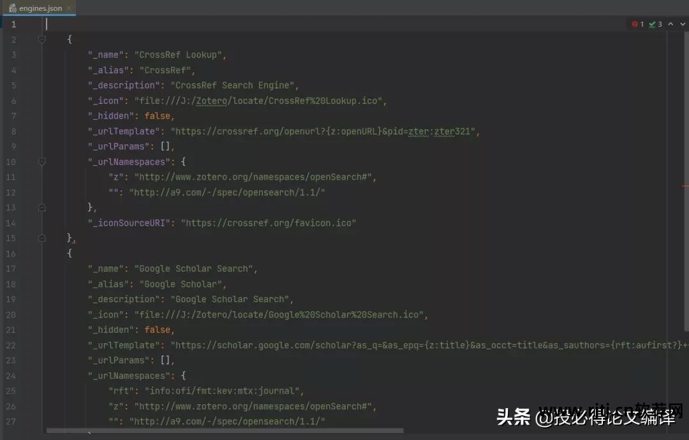Click the Google%20Scholar%20Search.ico icon path

[279, 314]
